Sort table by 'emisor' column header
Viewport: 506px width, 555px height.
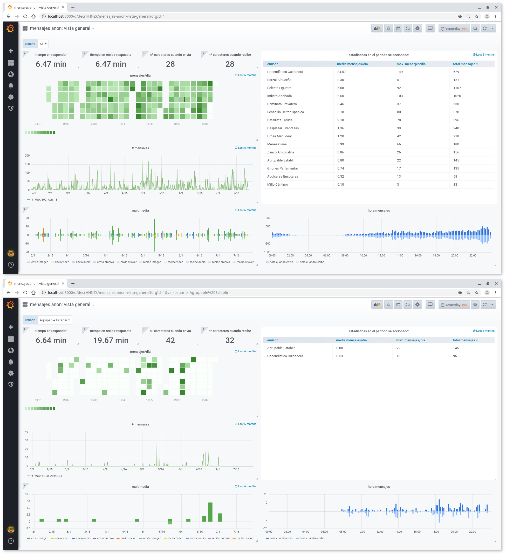272,64
